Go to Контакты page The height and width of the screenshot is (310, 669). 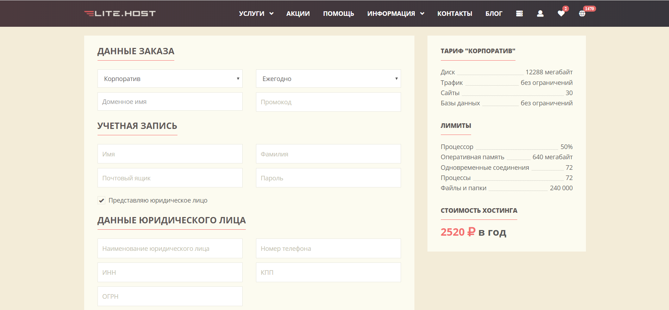[455, 13]
